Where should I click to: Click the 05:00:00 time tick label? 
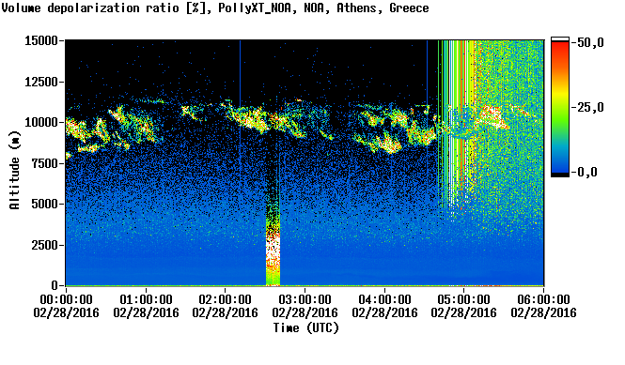464,299
